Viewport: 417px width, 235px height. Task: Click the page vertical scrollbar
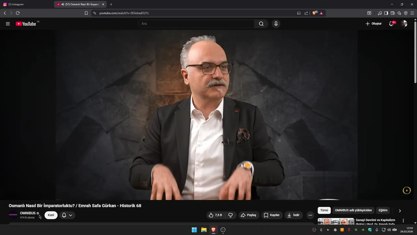[x=415, y=52]
